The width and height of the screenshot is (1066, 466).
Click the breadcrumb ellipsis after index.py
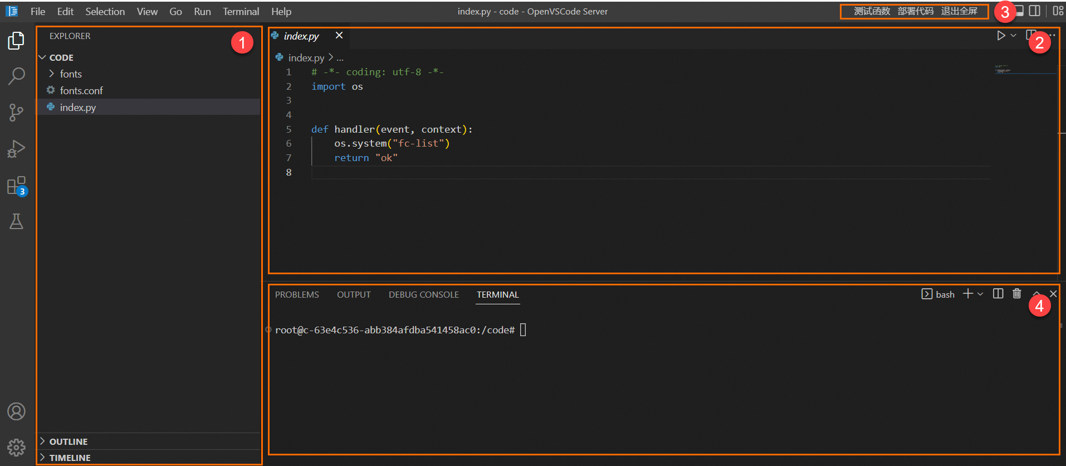point(340,58)
